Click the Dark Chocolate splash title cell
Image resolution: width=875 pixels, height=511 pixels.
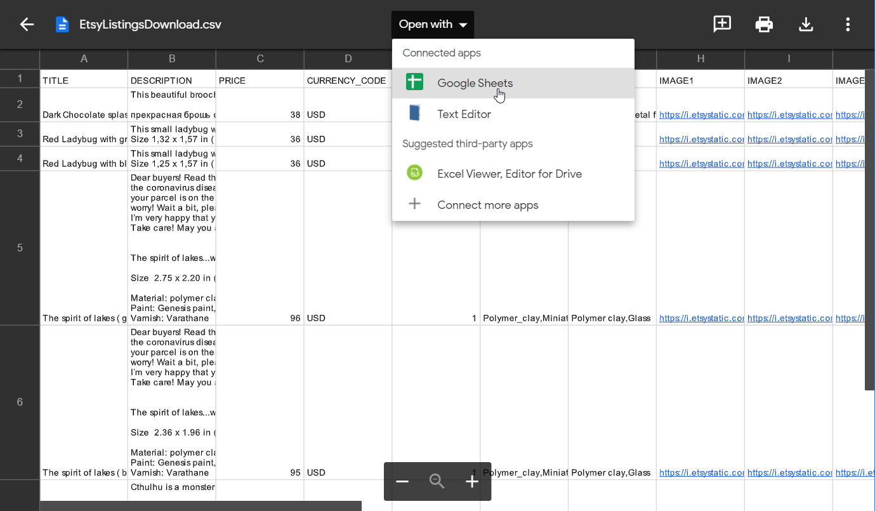84,105
